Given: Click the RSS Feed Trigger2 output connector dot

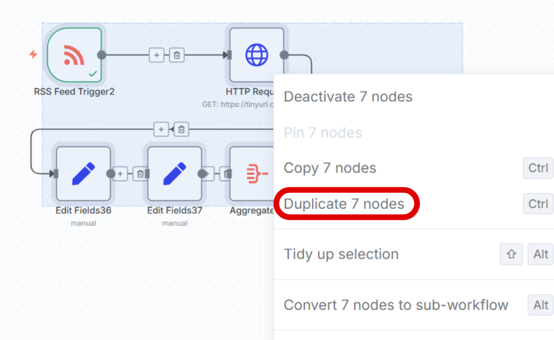Looking at the screenshot, I should [x=102, y=55].
